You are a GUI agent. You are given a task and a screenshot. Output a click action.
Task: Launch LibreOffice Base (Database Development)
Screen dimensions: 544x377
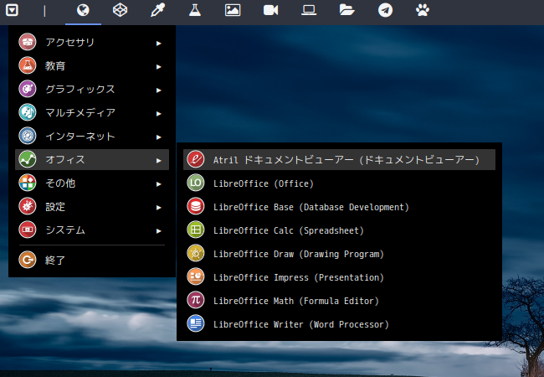click(x=339, y=206)
